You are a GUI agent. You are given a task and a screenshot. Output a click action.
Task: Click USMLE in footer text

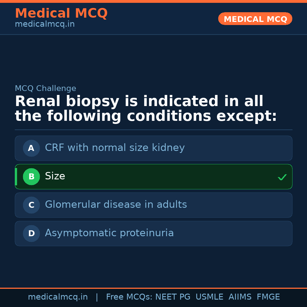pyautogui.click(x=209, y=297)
